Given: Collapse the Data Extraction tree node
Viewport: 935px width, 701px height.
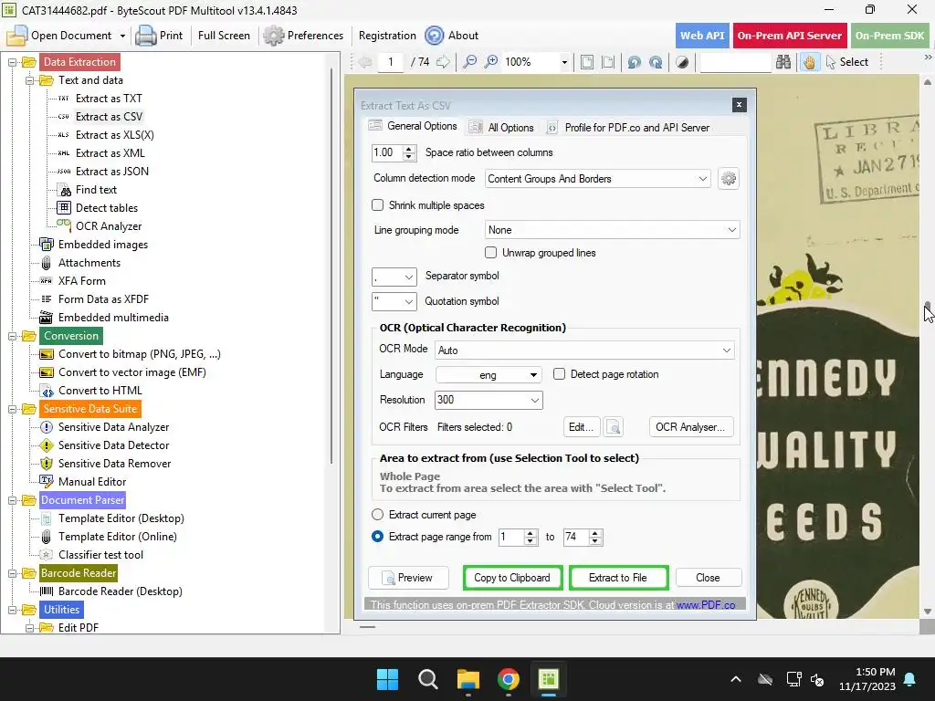Looking at the screenshot, I should 12,62.
